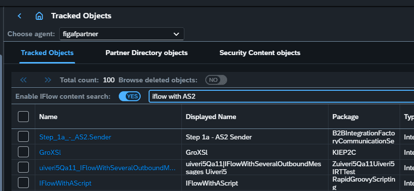
Task: Switch to the Tracked Objects tab
Action: coord(47,53)
